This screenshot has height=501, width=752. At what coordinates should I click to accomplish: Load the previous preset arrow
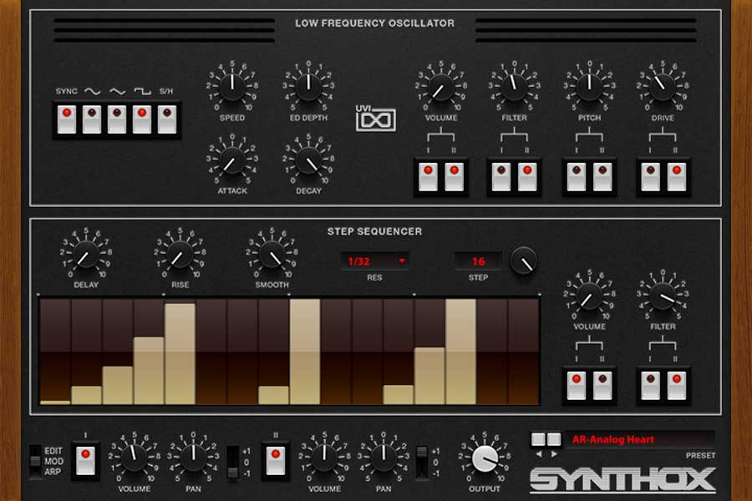click(539, 453)
